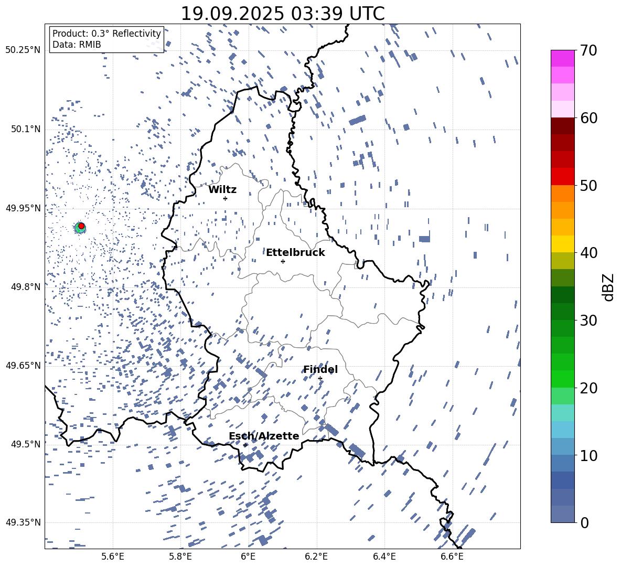Click the colorbar tick label 10
Viewport: 621px width, 567px height.
point(589,455)
